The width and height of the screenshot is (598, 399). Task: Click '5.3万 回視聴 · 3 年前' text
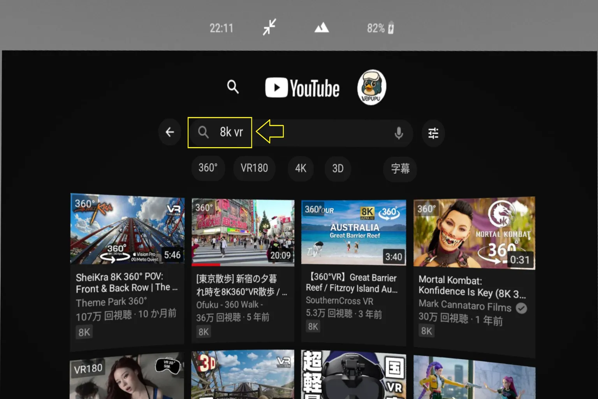[344, 314]
